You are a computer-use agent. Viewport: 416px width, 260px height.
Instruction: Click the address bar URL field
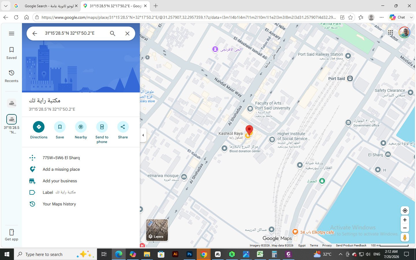click(188, 17)
